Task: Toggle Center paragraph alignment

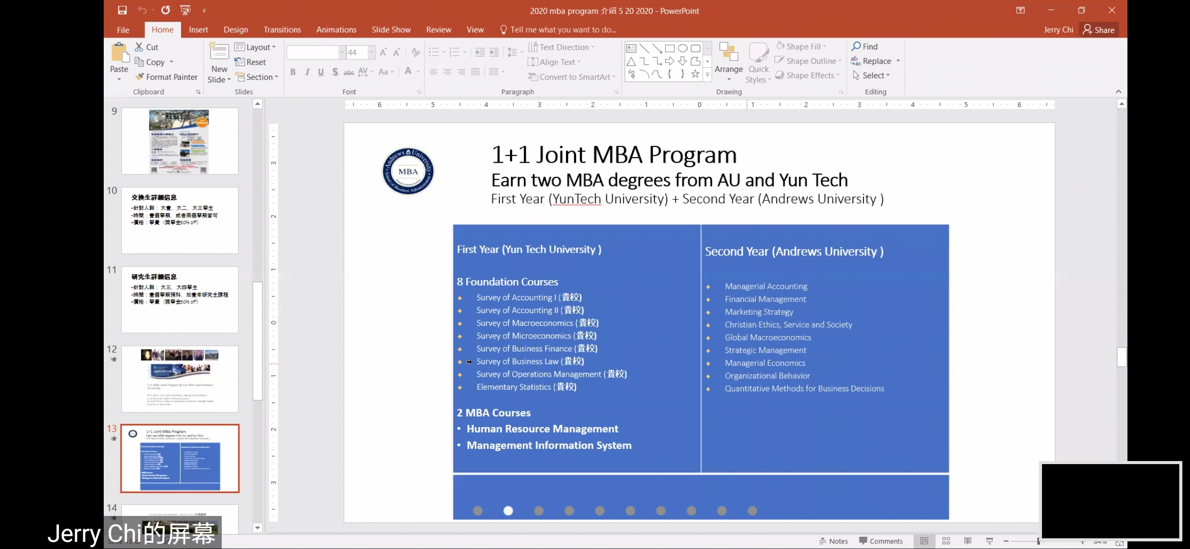Action: 448,72
